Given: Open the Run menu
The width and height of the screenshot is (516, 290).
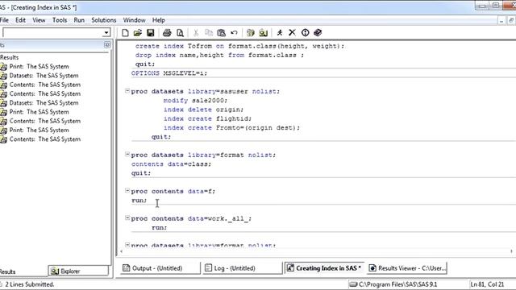Looking at the screenshot, I should [79, 20].
